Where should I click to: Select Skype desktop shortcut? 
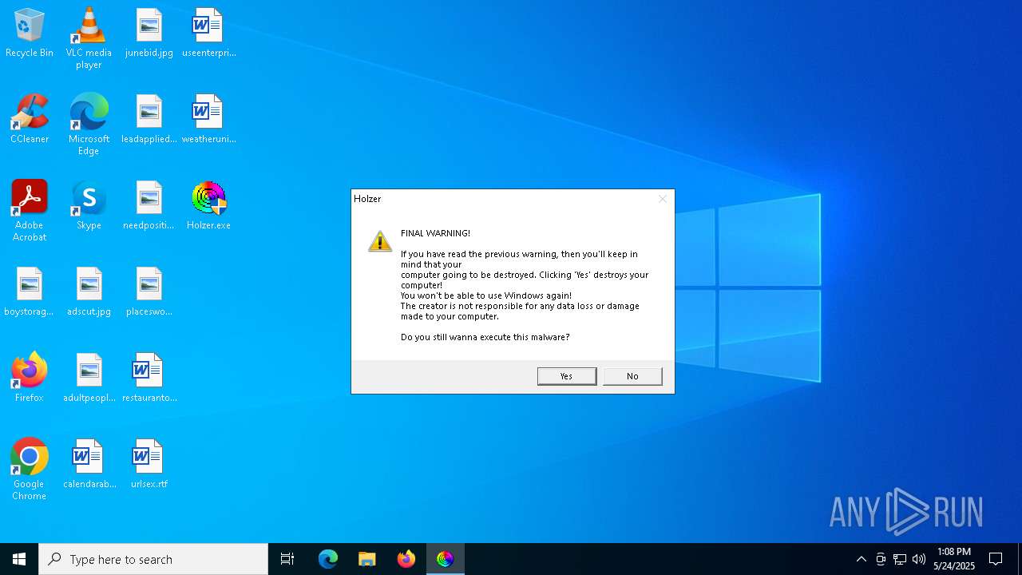click(x=89, y=206)
